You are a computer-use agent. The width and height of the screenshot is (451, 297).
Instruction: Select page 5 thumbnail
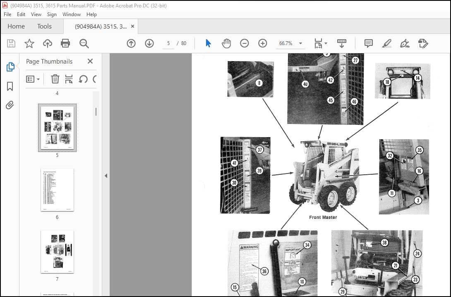[57, 128]
